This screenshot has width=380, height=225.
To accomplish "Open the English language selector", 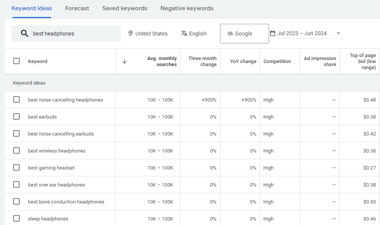I will tap(194, 34).
